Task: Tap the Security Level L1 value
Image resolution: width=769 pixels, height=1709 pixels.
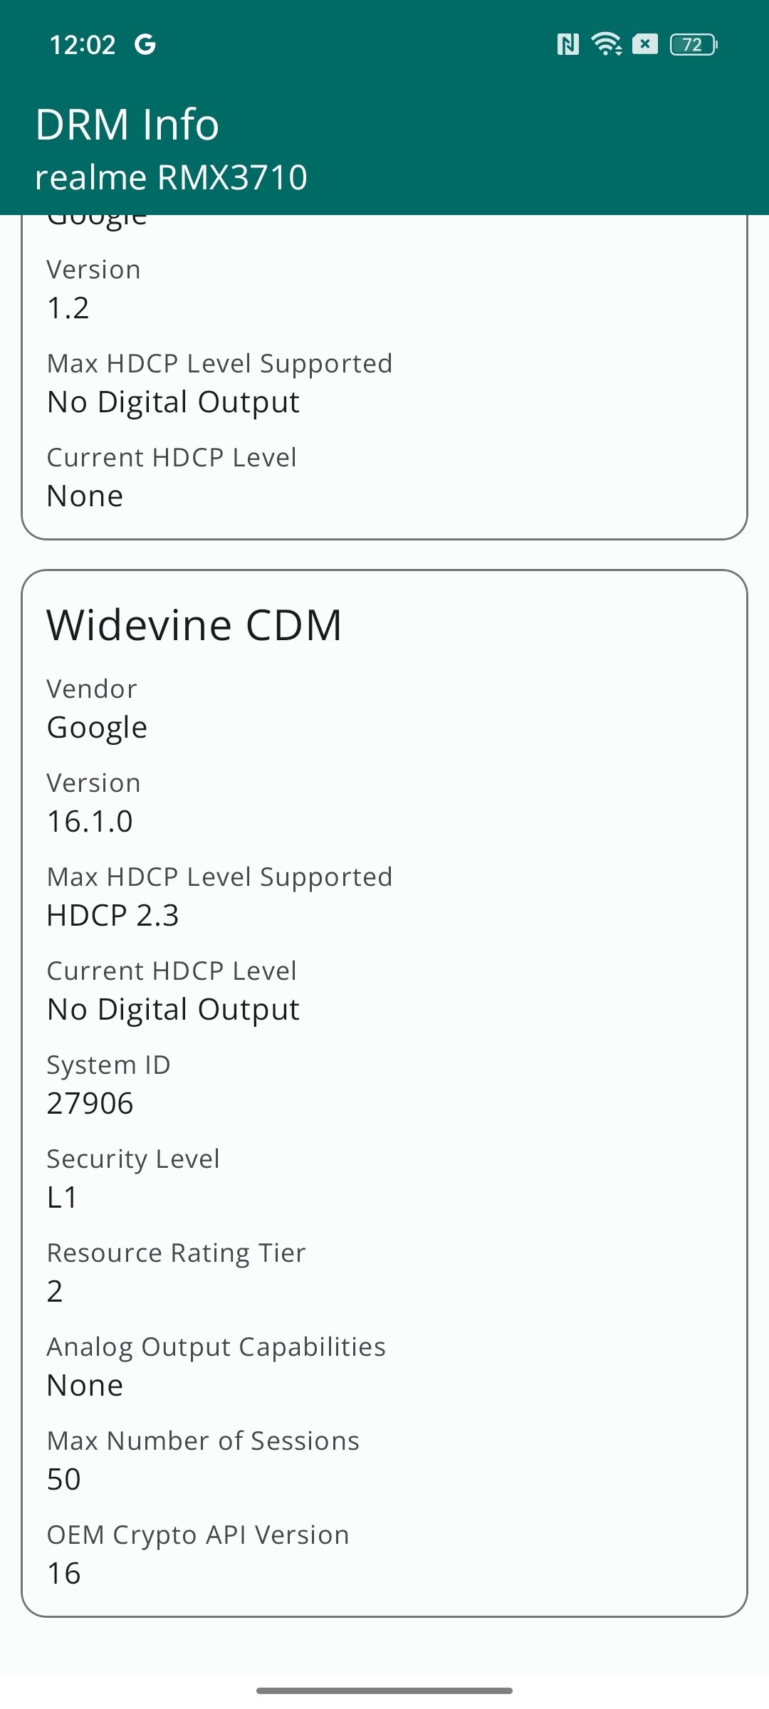Action: [x=62, y=1197]
